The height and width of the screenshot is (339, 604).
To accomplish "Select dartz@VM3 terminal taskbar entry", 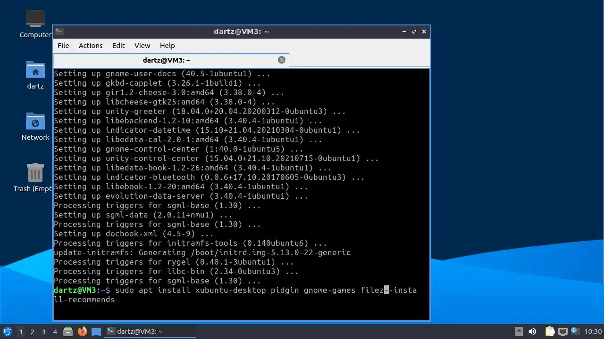I will [x=150, y=331].
